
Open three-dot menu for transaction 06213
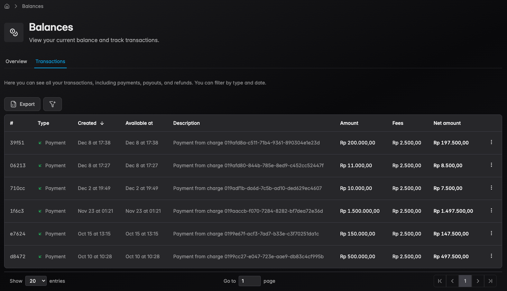[491, 165]
